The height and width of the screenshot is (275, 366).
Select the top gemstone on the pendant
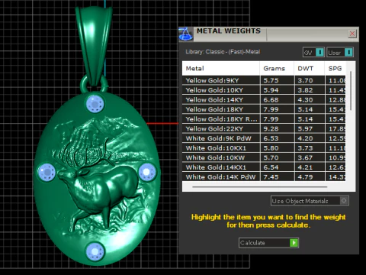point(95,104)
